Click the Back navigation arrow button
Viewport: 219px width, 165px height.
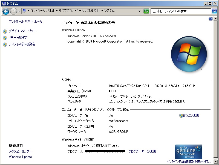coord(6,11)
